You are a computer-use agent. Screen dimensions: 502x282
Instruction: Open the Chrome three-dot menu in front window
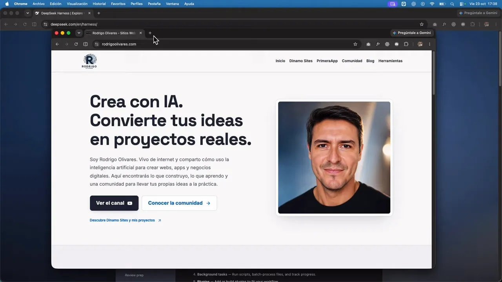click(429, 44)
